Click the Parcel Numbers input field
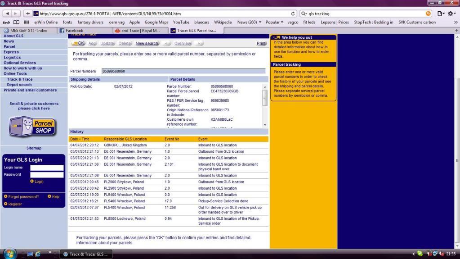 coord(183,71)
